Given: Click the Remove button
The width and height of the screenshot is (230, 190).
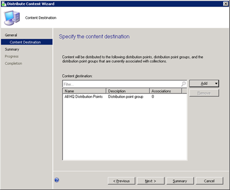Looking at the screenshot, I should click(x=204, y=93).
